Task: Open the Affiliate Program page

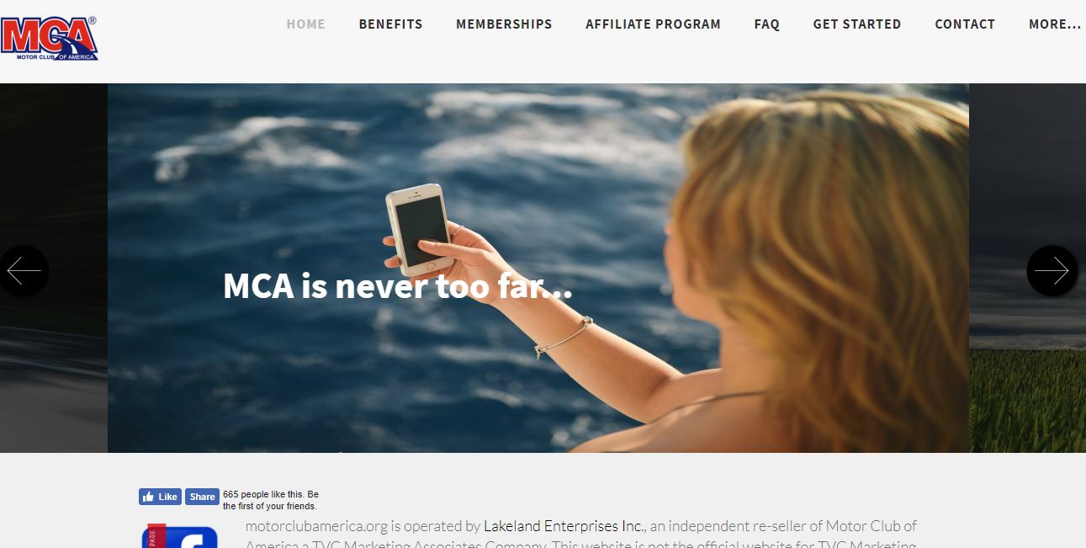Action: pyautogui.click(x=653, y=24)
